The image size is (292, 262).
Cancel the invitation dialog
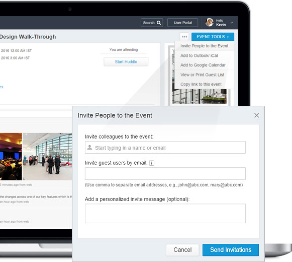pyautogui.click(x=182, y=250)
